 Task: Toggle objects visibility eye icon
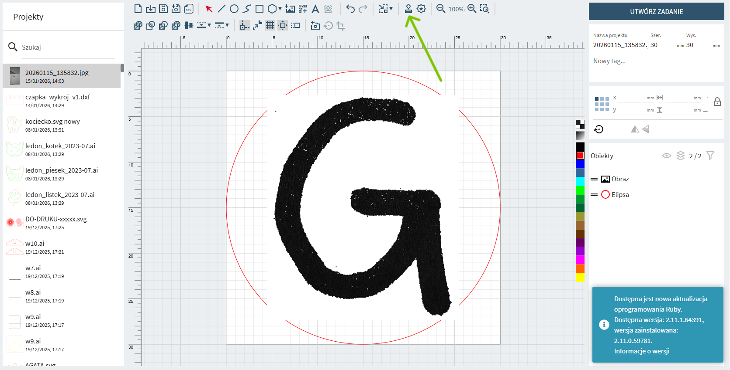coord(666,156)
